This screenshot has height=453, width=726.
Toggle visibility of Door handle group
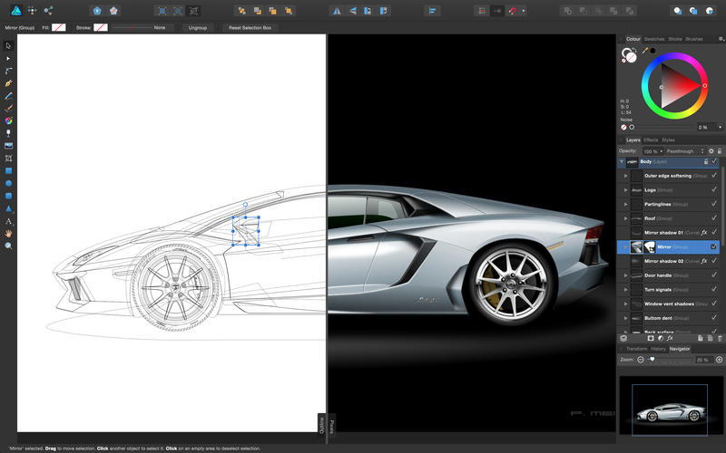coord(714,275)
